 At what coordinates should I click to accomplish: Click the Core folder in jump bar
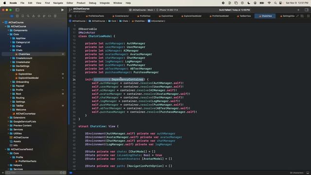(112, 21)
